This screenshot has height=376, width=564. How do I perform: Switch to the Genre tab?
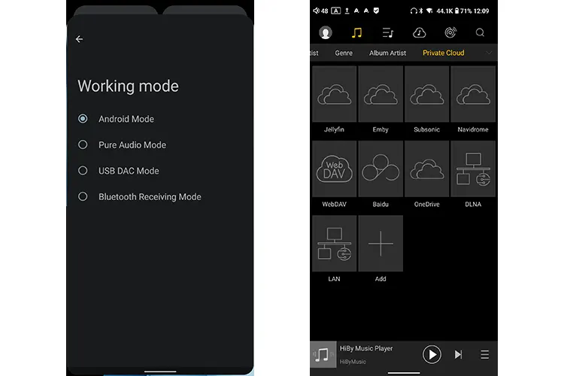pos(344,53)
